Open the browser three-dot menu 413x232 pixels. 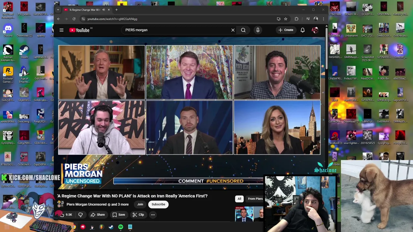tap(323, 19)
